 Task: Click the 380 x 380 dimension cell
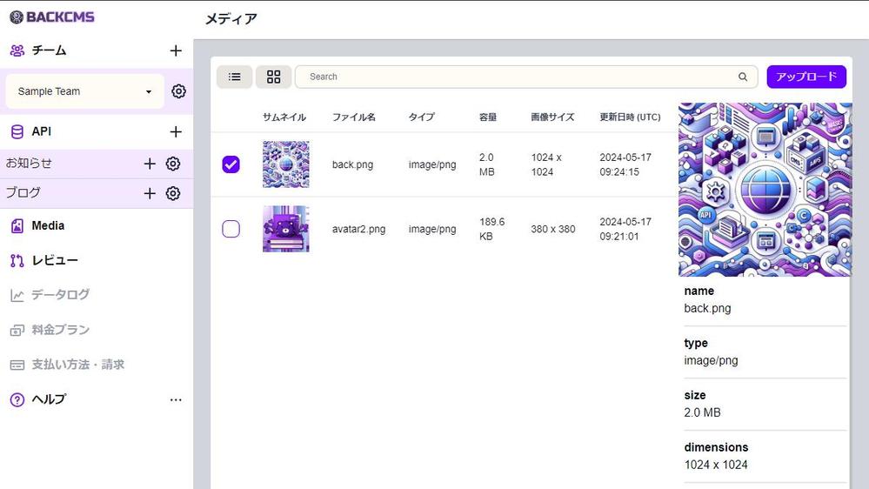(x=553, y=229)
